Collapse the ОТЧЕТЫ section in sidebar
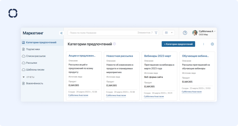The width and height of the screenshot is (238, 126). (24, 77)
